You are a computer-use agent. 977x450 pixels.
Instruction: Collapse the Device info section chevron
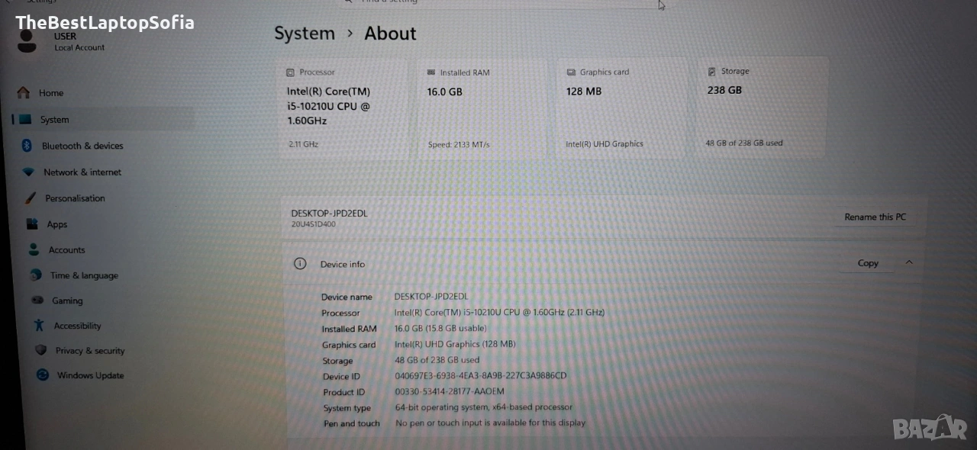(x=908, y=262)
